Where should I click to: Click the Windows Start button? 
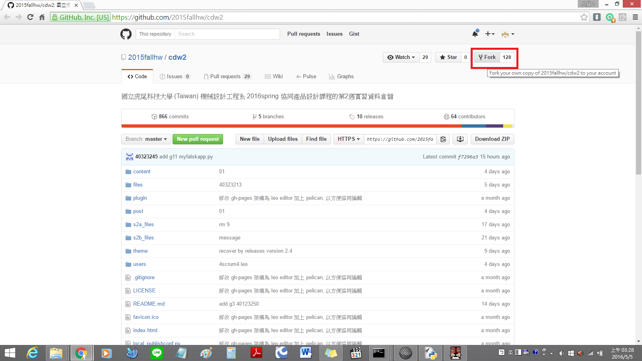10,353
